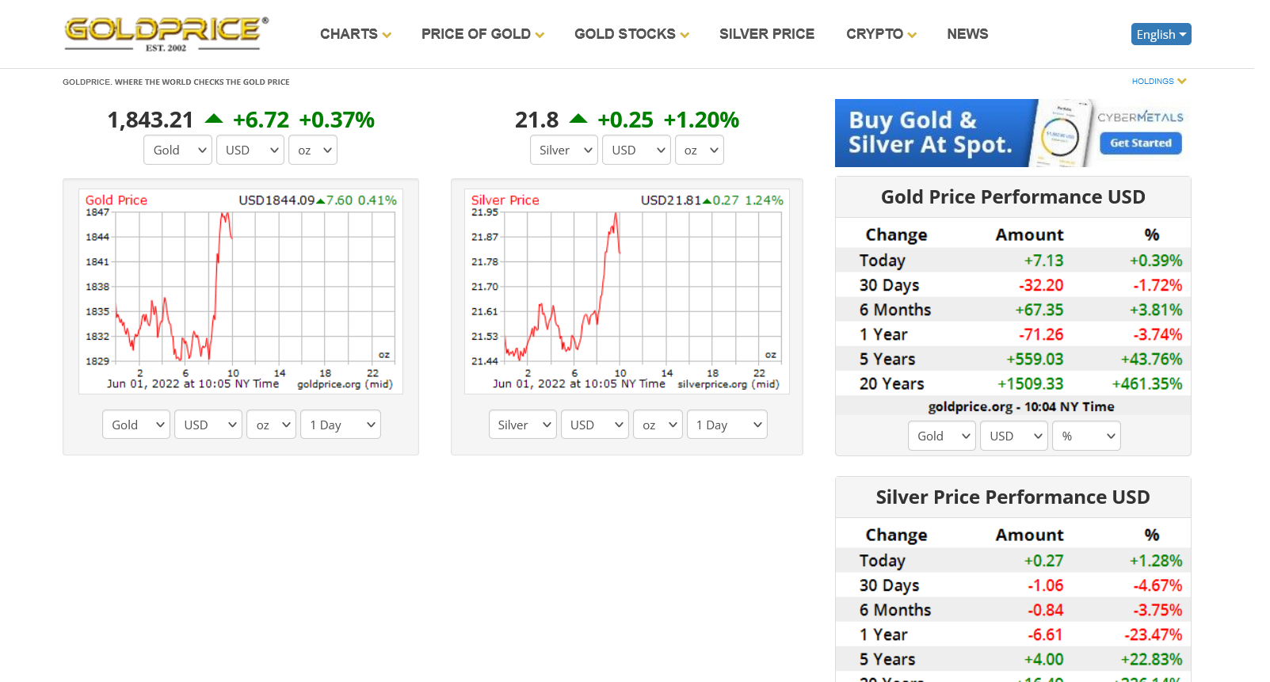The height and width of the screenshot is (682, 1270).
Task: Open the 1 Day range dropdown under gold chart
Action: (x=341, y=425)
